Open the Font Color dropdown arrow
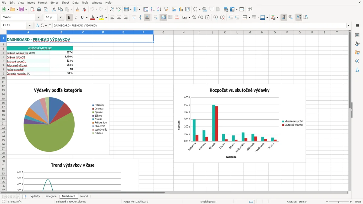 click(97, 18)
